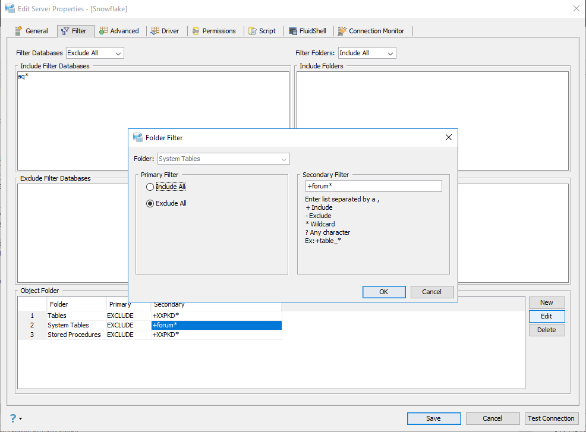Click the Save button
586x432 pixels.
[433, 418]
